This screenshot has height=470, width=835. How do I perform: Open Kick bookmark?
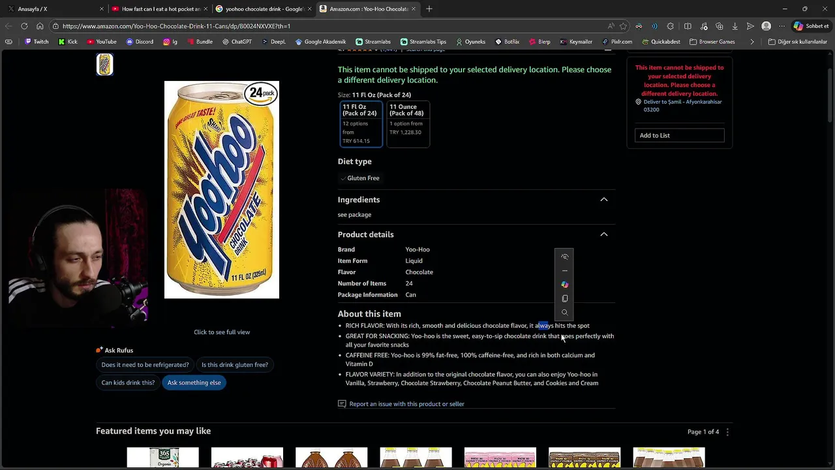(x=67, y=42)
